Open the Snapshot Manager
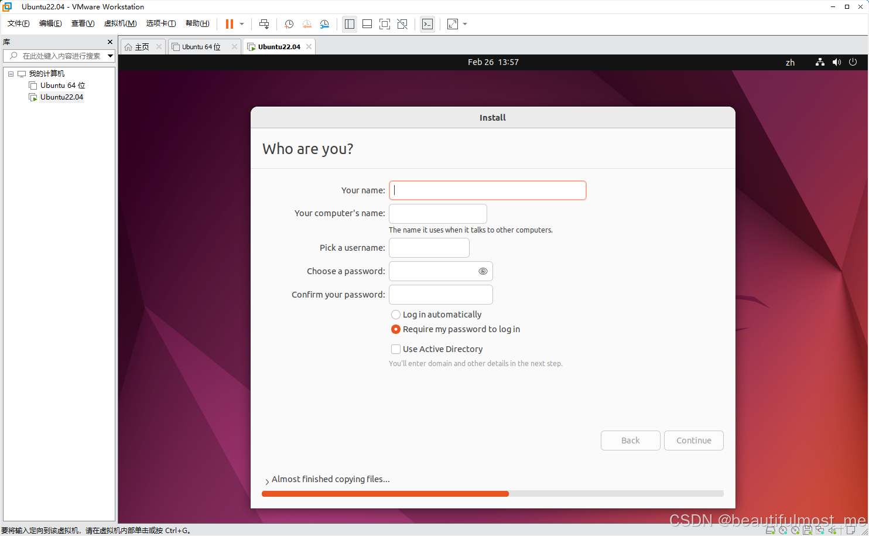This screenshot has width=869, height=536. click(324, 24)
